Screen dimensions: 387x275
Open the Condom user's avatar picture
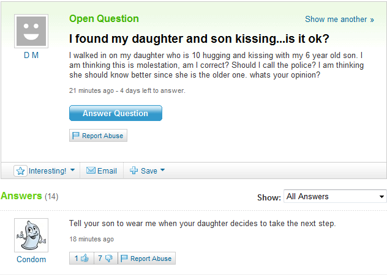31,235
